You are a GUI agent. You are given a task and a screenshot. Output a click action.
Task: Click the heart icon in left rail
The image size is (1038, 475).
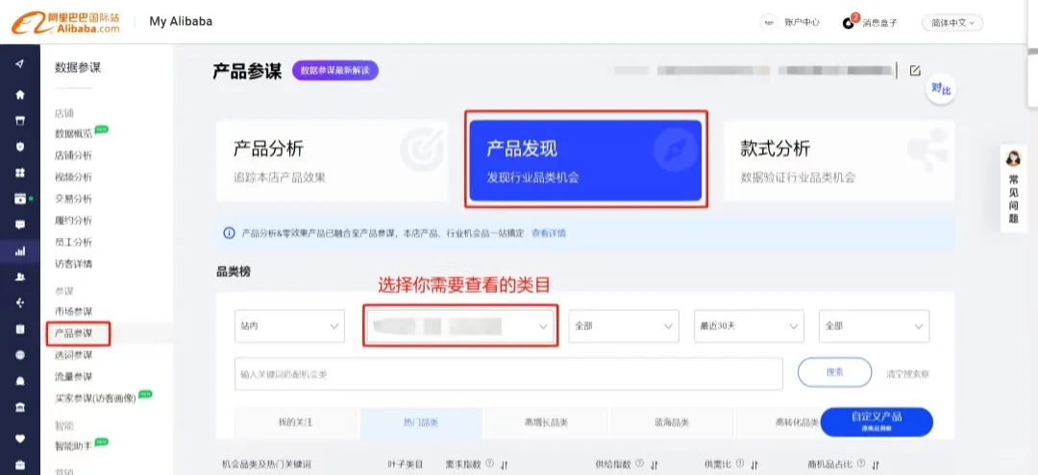pyautogui.click(x=20, y=438)
